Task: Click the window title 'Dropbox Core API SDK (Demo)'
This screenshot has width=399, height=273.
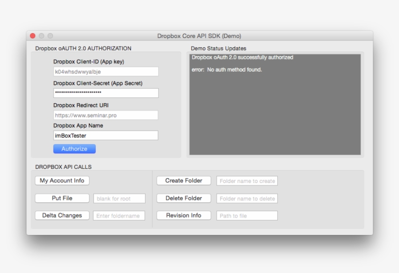Action: click(199, 36)
